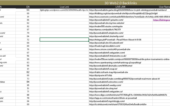Select the DA value 76 cell
Image resolution: width=170 pixels, height=106 pixels.
28,49
